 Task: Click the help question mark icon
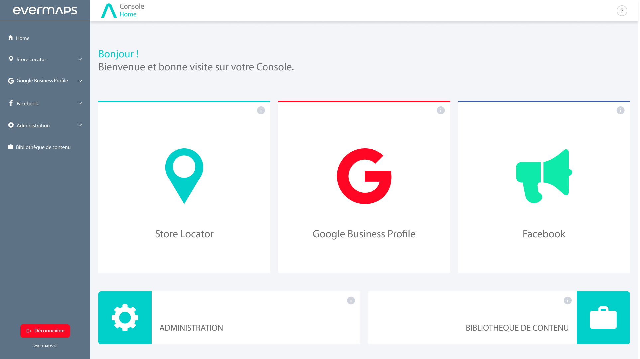[x=622, y=11]
